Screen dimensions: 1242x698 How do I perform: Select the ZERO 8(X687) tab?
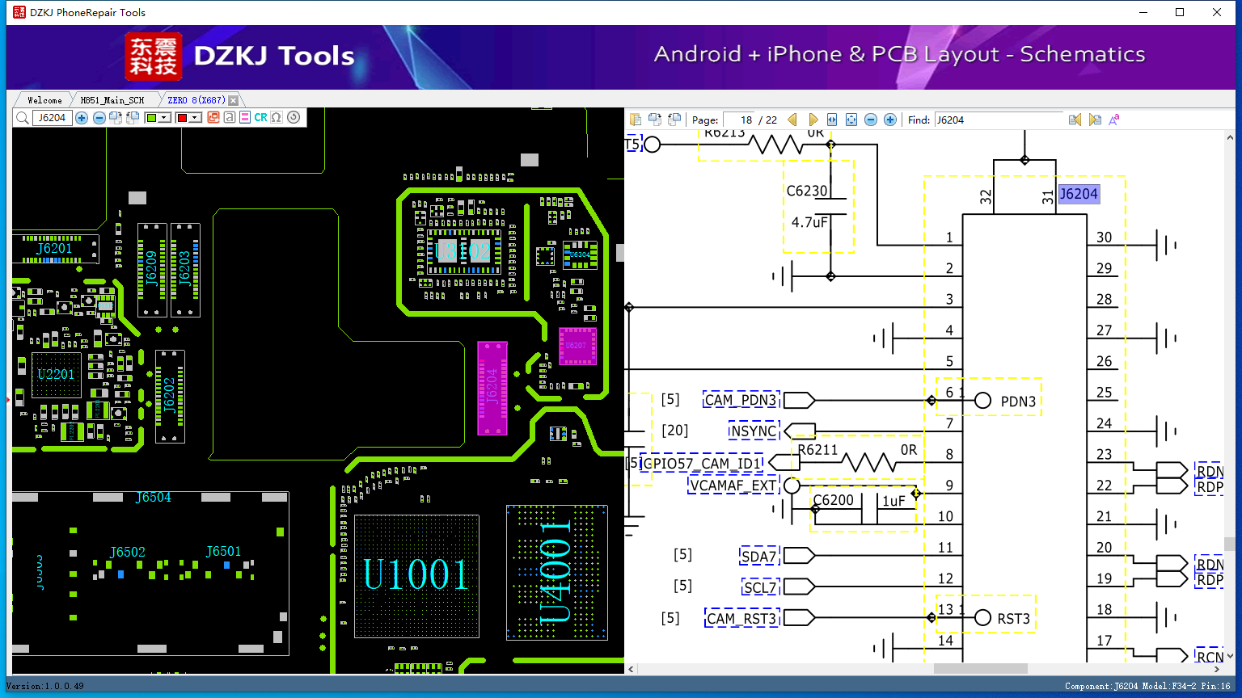pyautogui.click(x=196, y=100)
